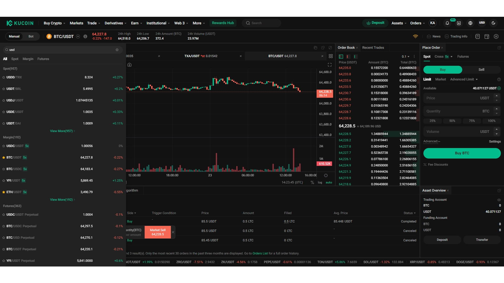Screen dimensions: 504x283
Task: Pop out the Asset Overview panel
Action: pyautogui.click(x=499, y=191)
